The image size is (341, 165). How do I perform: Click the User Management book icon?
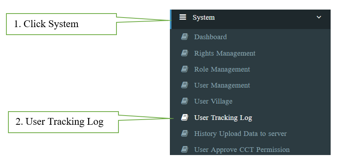[x=184, y=85]
